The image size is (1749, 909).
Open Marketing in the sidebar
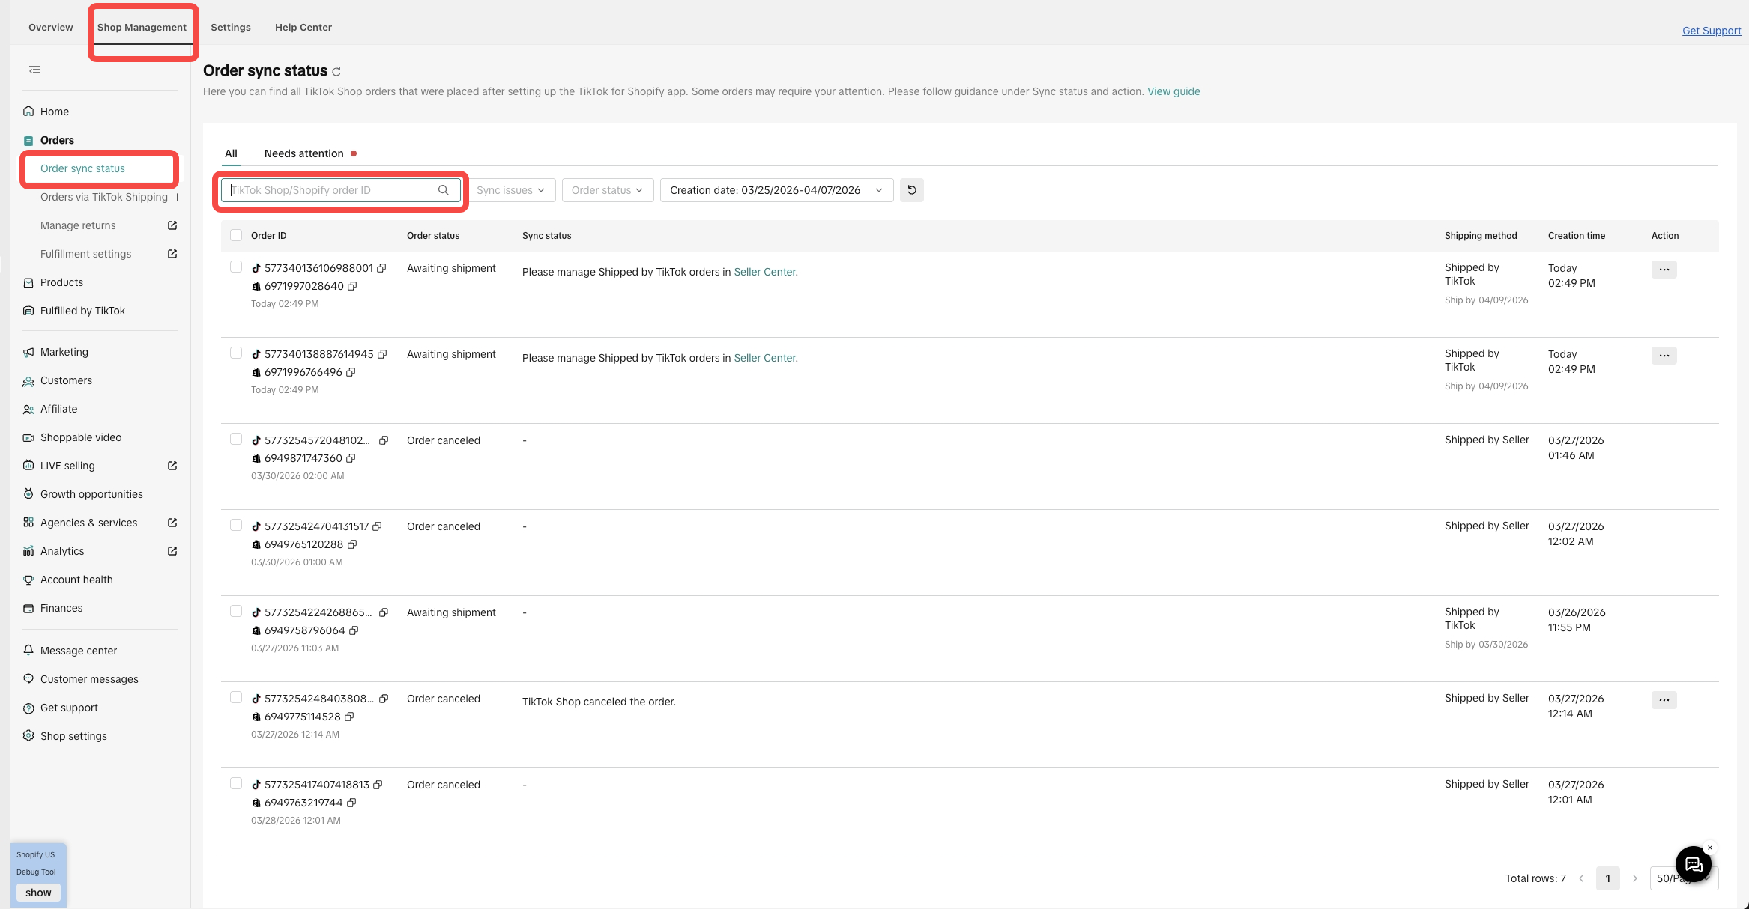64,352
